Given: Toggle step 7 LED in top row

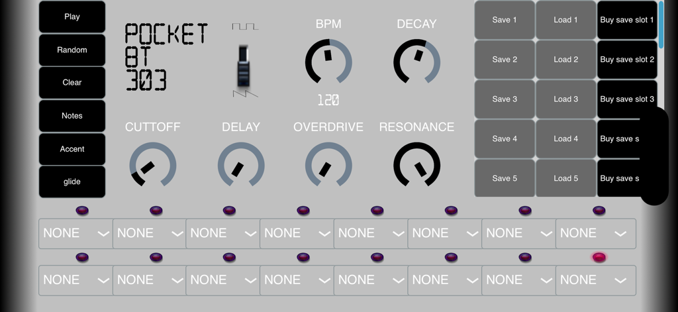Looking at the screenshot, I should 525,211.
